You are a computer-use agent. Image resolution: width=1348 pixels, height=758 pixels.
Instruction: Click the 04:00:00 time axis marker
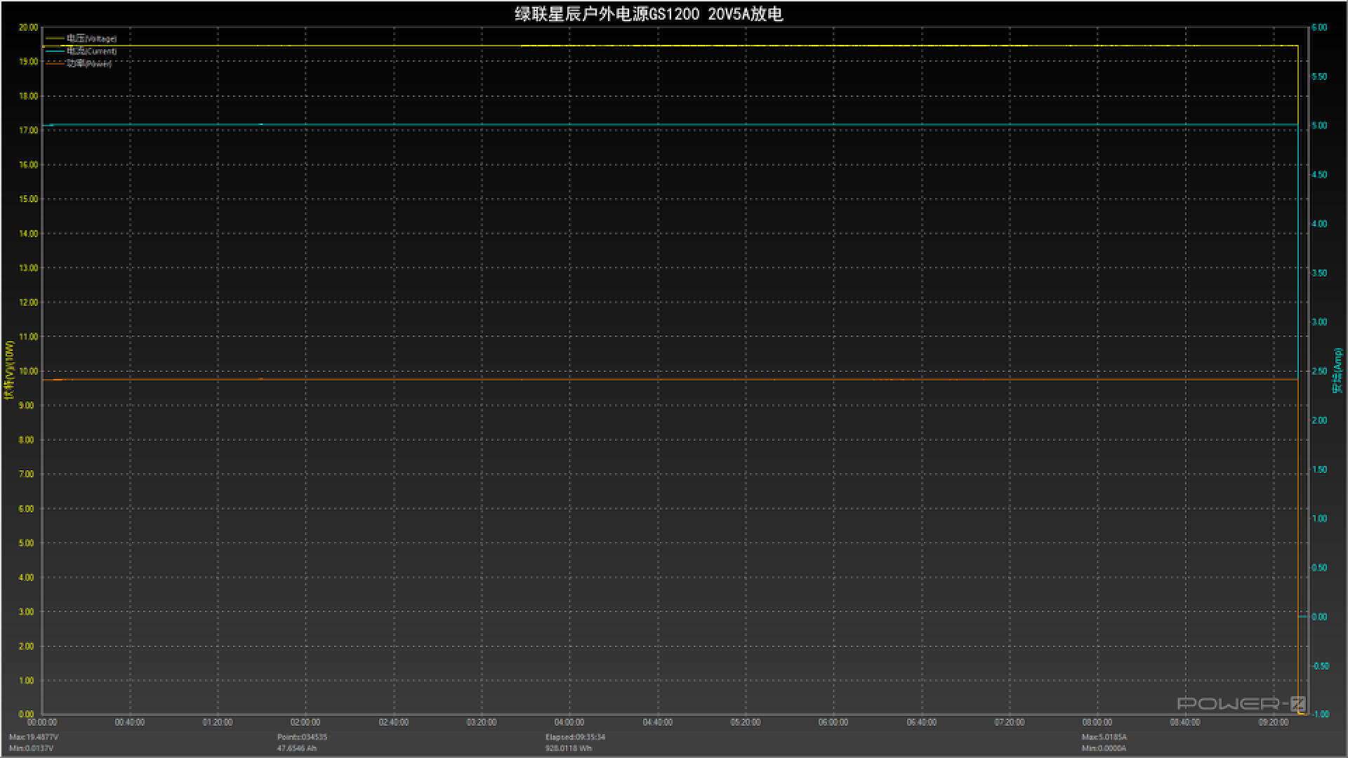569,722
